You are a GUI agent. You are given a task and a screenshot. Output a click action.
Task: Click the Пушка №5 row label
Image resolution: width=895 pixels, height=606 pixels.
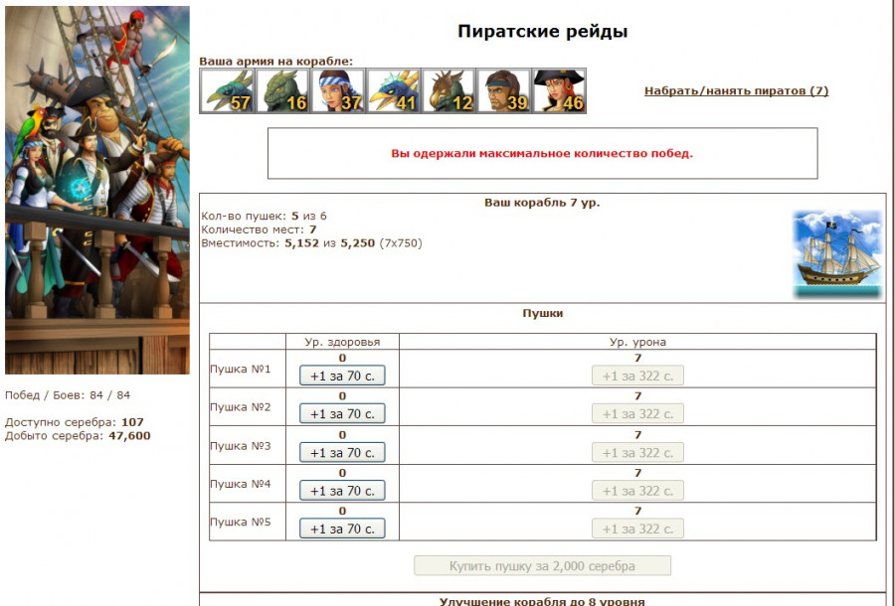click(241, 523)
